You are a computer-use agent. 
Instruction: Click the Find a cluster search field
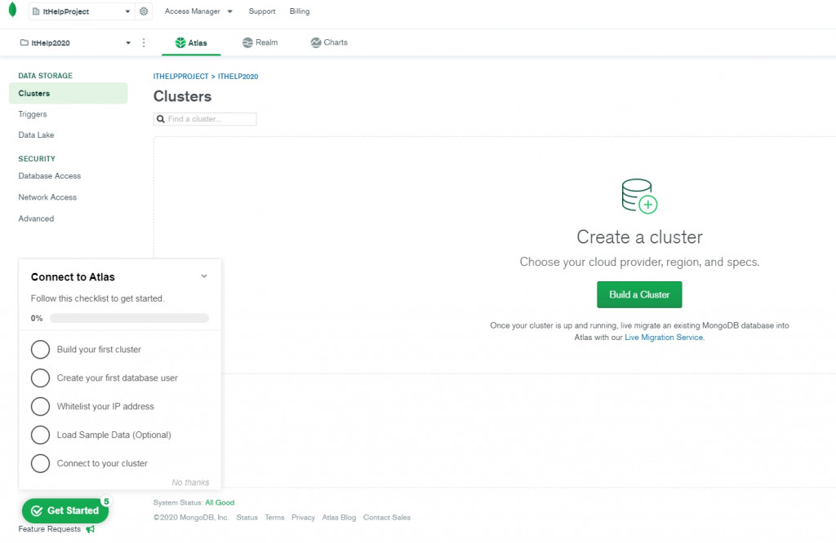[205, 119]
